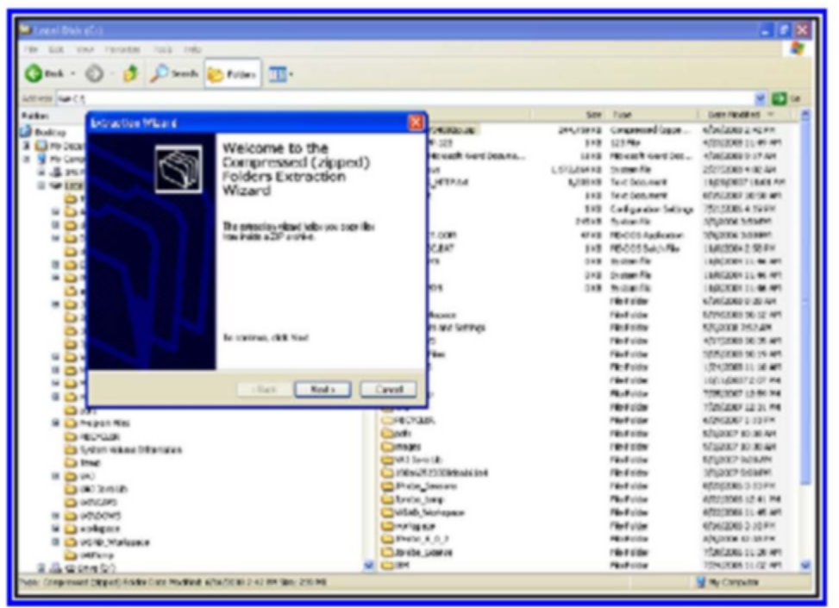Select the Desktop icon in folder tree

[x=25, y=132]
